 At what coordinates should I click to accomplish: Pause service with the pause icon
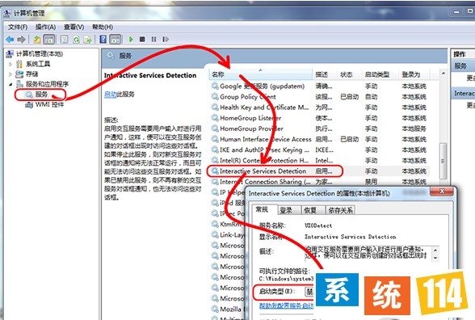point(153,40)
